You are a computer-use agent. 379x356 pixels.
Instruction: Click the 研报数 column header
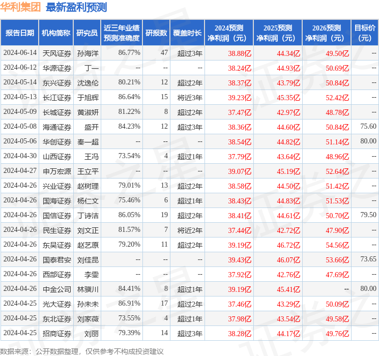click(x=156, y=33)
